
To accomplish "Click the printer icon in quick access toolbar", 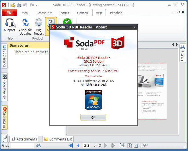I will tap(19, 5).
